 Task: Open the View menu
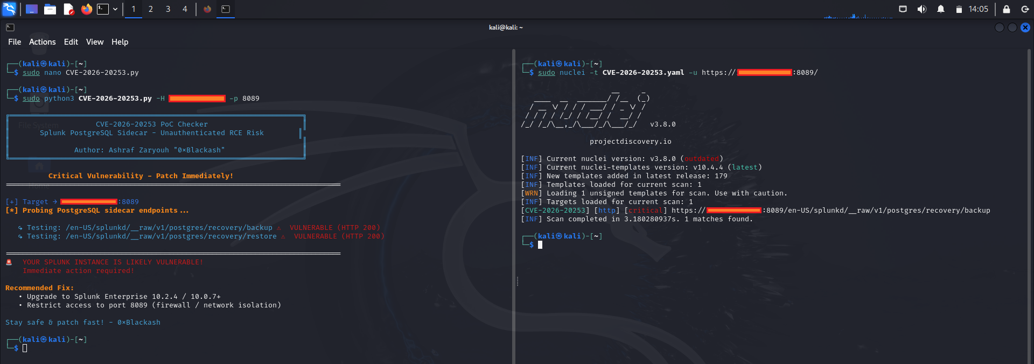click(x=95, y=42)
